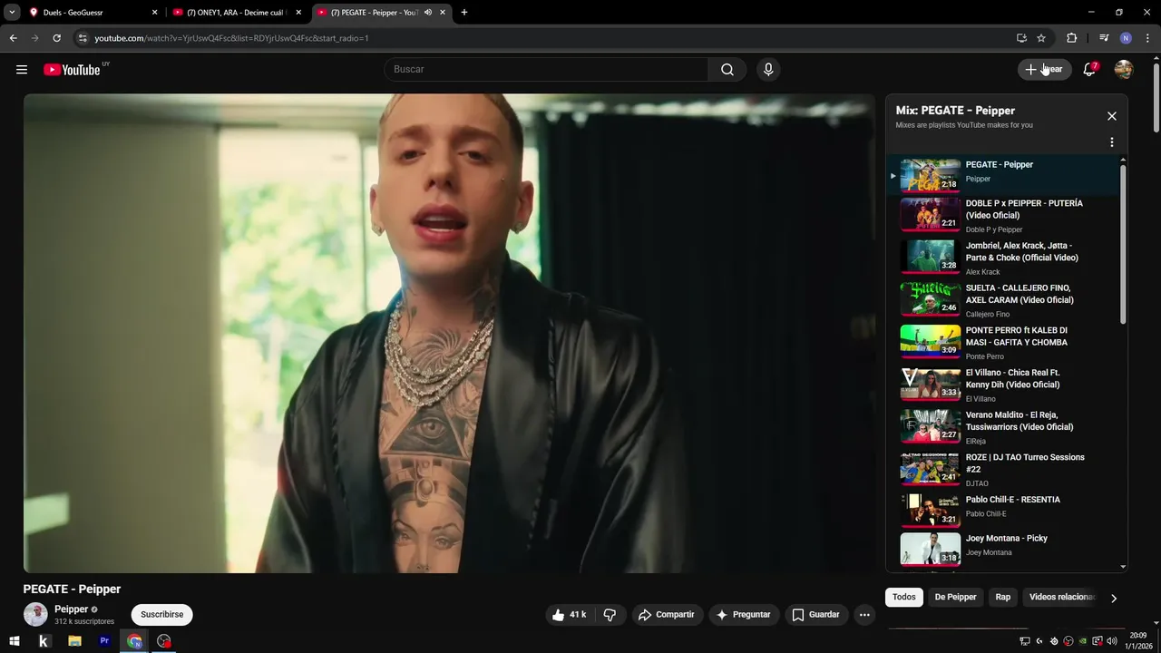The image size is (1161, 653).
Task: Save video with Guardar button
Action: [x=816, y=615]
